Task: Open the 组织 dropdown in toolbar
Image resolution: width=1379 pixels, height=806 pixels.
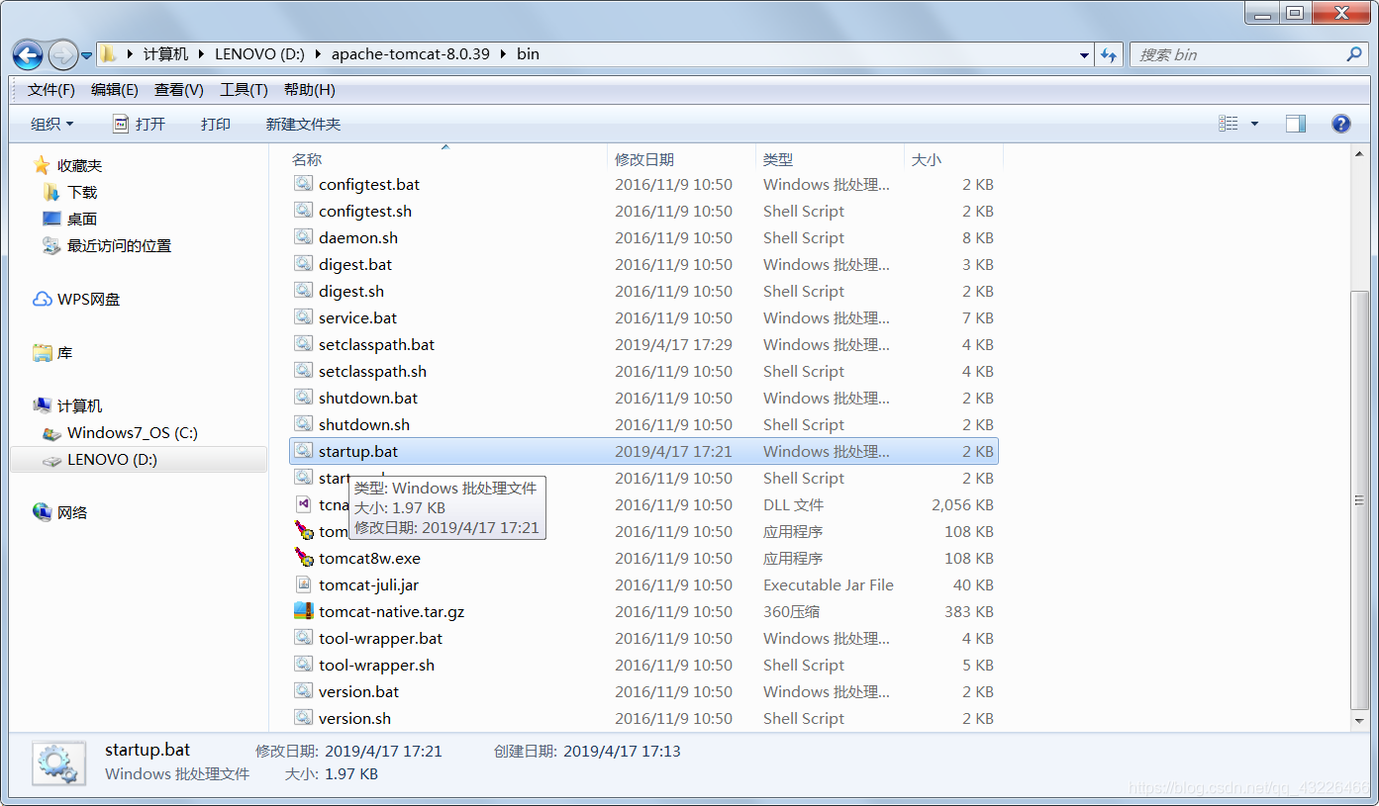Action: tap(52, 124)
